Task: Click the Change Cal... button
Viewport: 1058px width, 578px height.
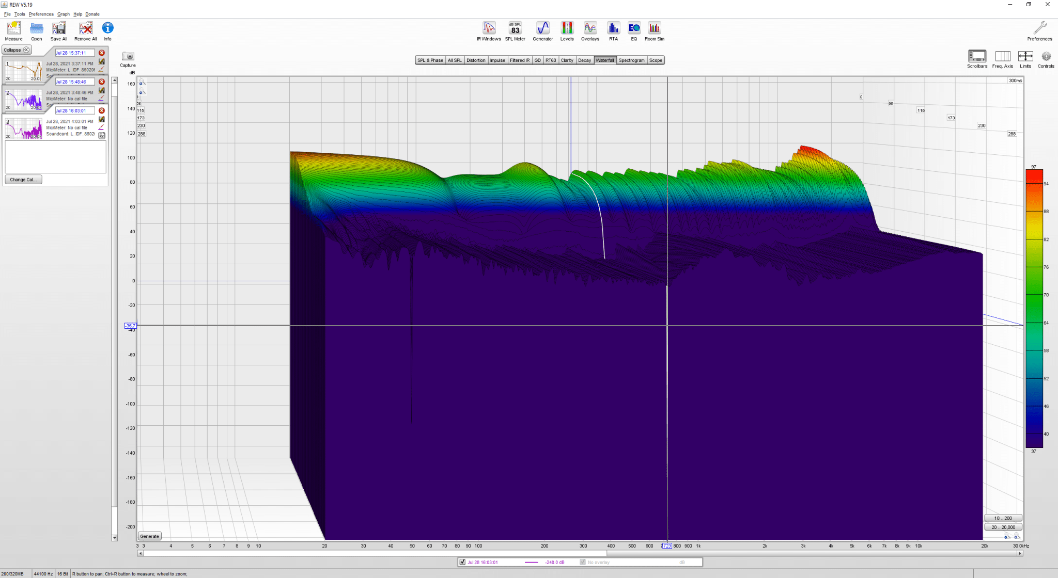Action: [23, 180]
